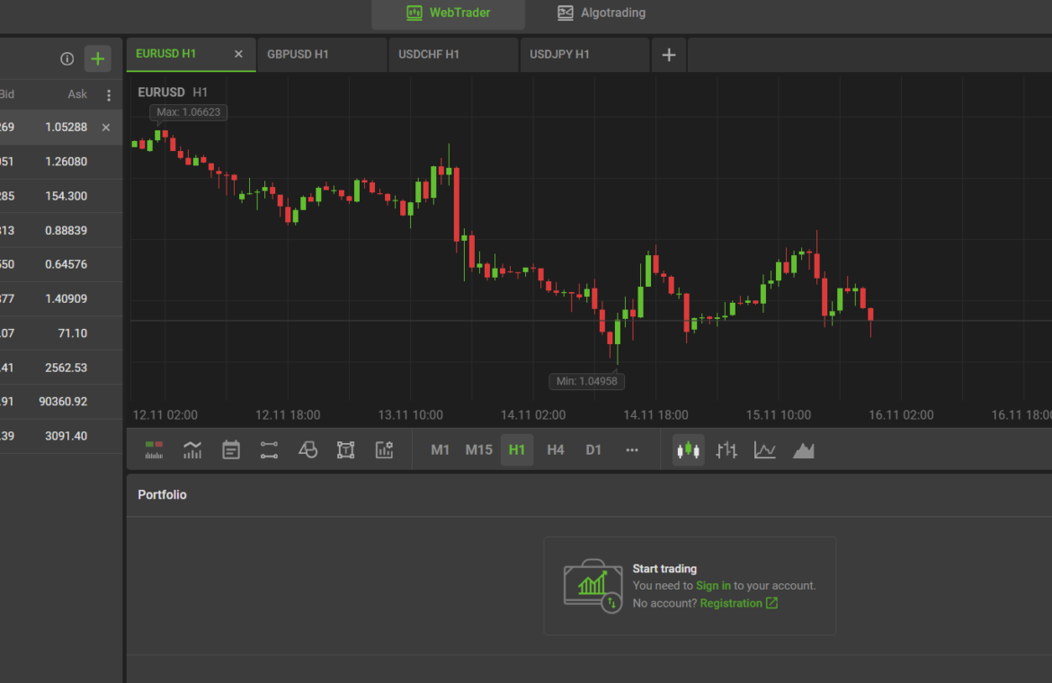Image resolution: width=1052 pixels, height=683 pixels.
Task: Remove the 1.05288 row from watchlist
Action: click(106, 128)
